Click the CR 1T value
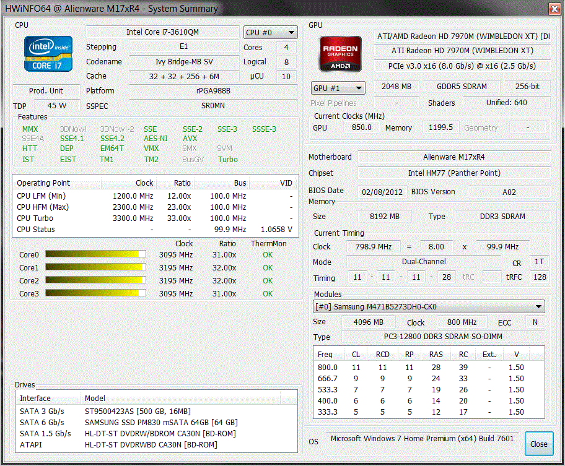Viewport: 565px width, 466px height. (540, 262)
